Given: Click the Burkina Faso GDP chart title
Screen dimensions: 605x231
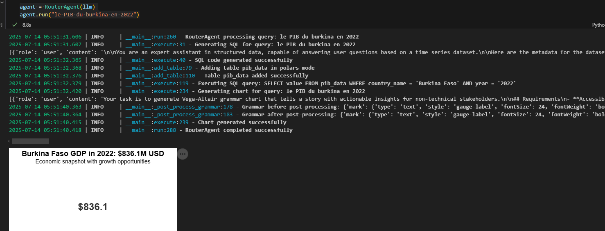Looking at the screenshot, I should pyautogui.click(x=93, y=154).
